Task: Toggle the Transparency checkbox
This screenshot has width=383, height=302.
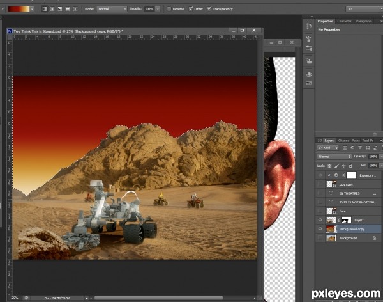Action: [209, 8]
